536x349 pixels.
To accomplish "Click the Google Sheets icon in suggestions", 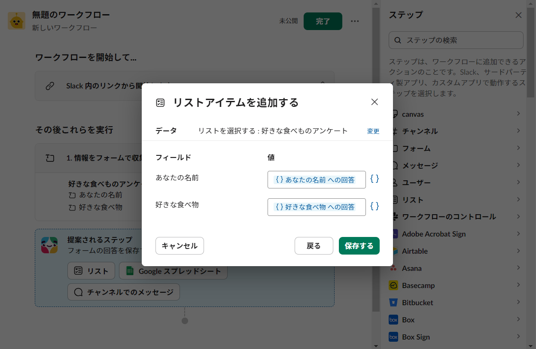I will point(129,271).
